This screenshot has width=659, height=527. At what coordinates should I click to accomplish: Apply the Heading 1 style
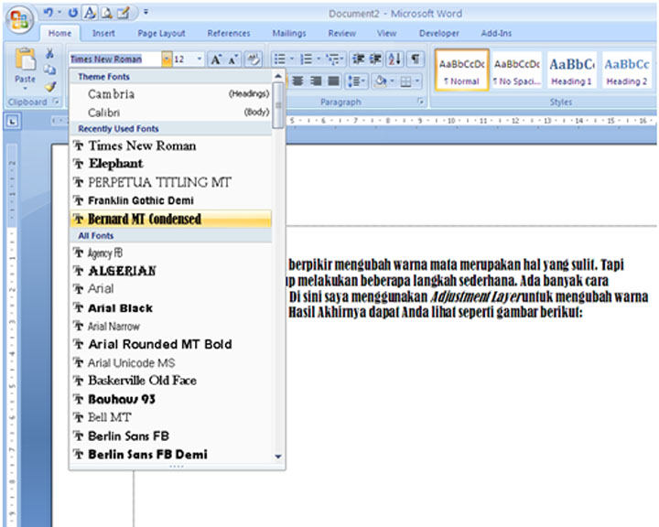click(571, 70)
